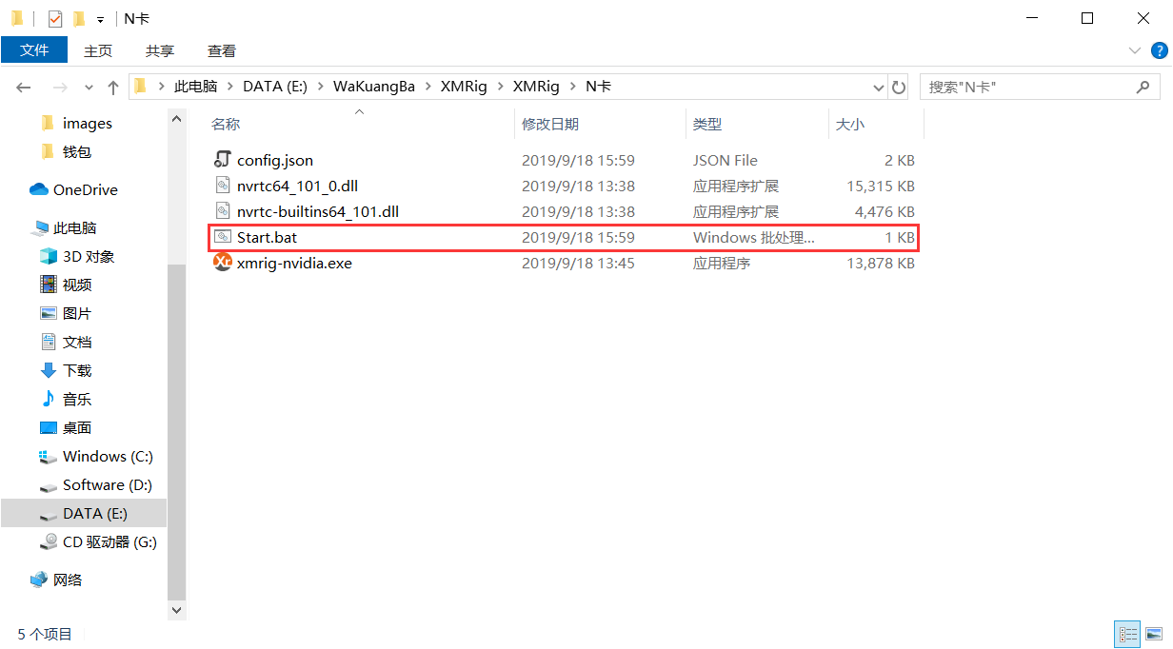Click the nvrtc64_101_0.dll file icon
This screenshot has width=1173, height=649.
point(223,186)
